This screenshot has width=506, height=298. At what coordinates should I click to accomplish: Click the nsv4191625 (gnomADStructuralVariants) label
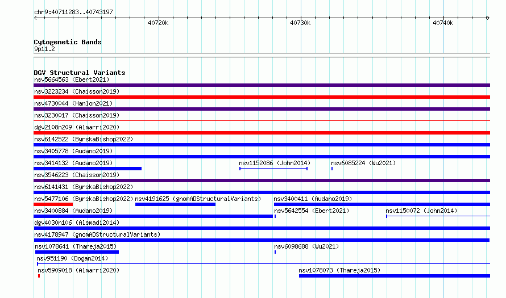[x=198, y=199]
